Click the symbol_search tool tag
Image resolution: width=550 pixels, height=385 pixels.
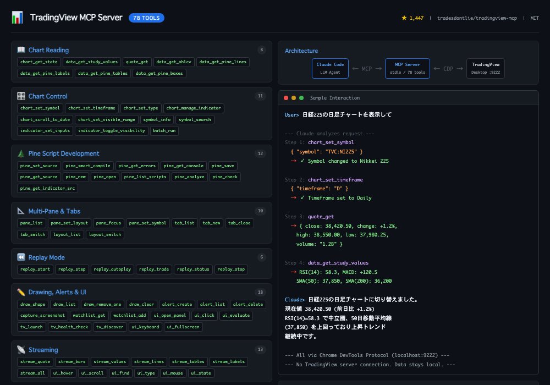coord(195,119)
